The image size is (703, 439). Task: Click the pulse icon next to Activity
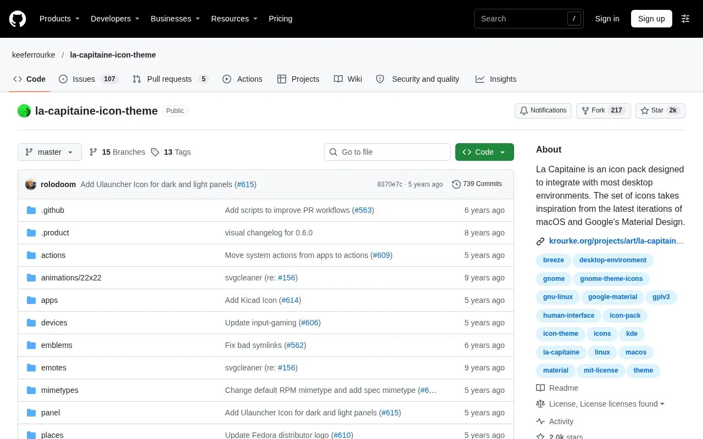[x=540, y=421]
